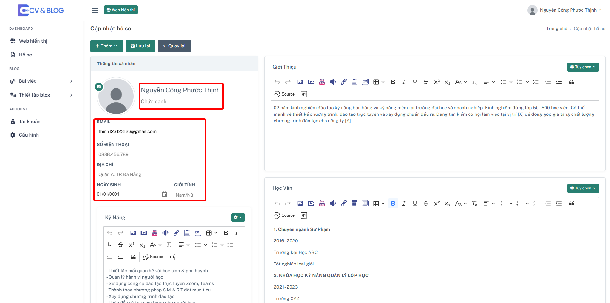Insert media in Kỹ Năng editor toolbar

point(144,233)
